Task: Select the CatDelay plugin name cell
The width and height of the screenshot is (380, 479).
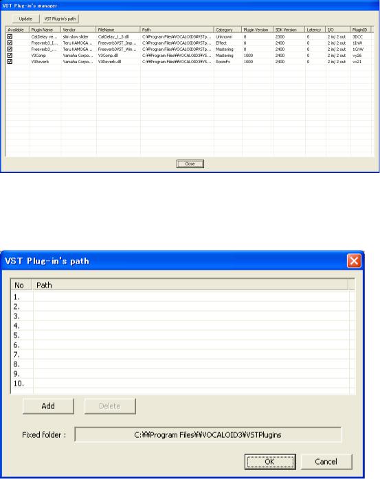Action: pyautogui.click(x=45, y=36)
